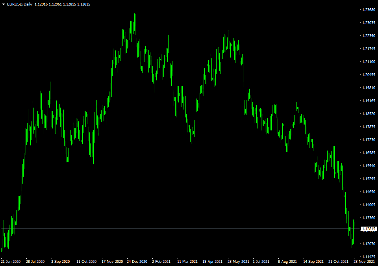Click the 1.11425 price axis label
Screen dimensions: 378x266
369,257
